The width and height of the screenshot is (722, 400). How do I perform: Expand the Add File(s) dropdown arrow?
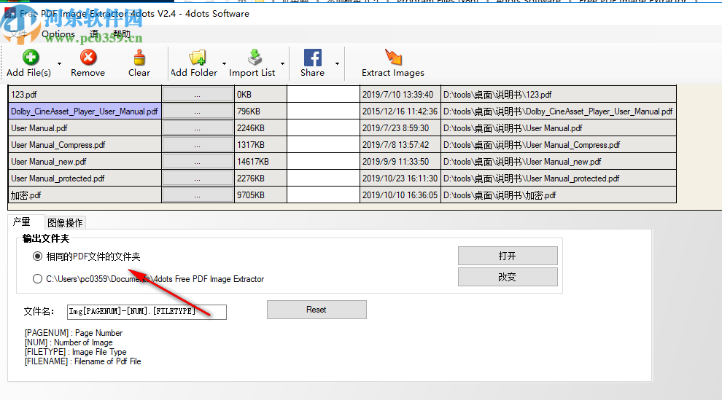pyautogui.click(x=59, y=63)
